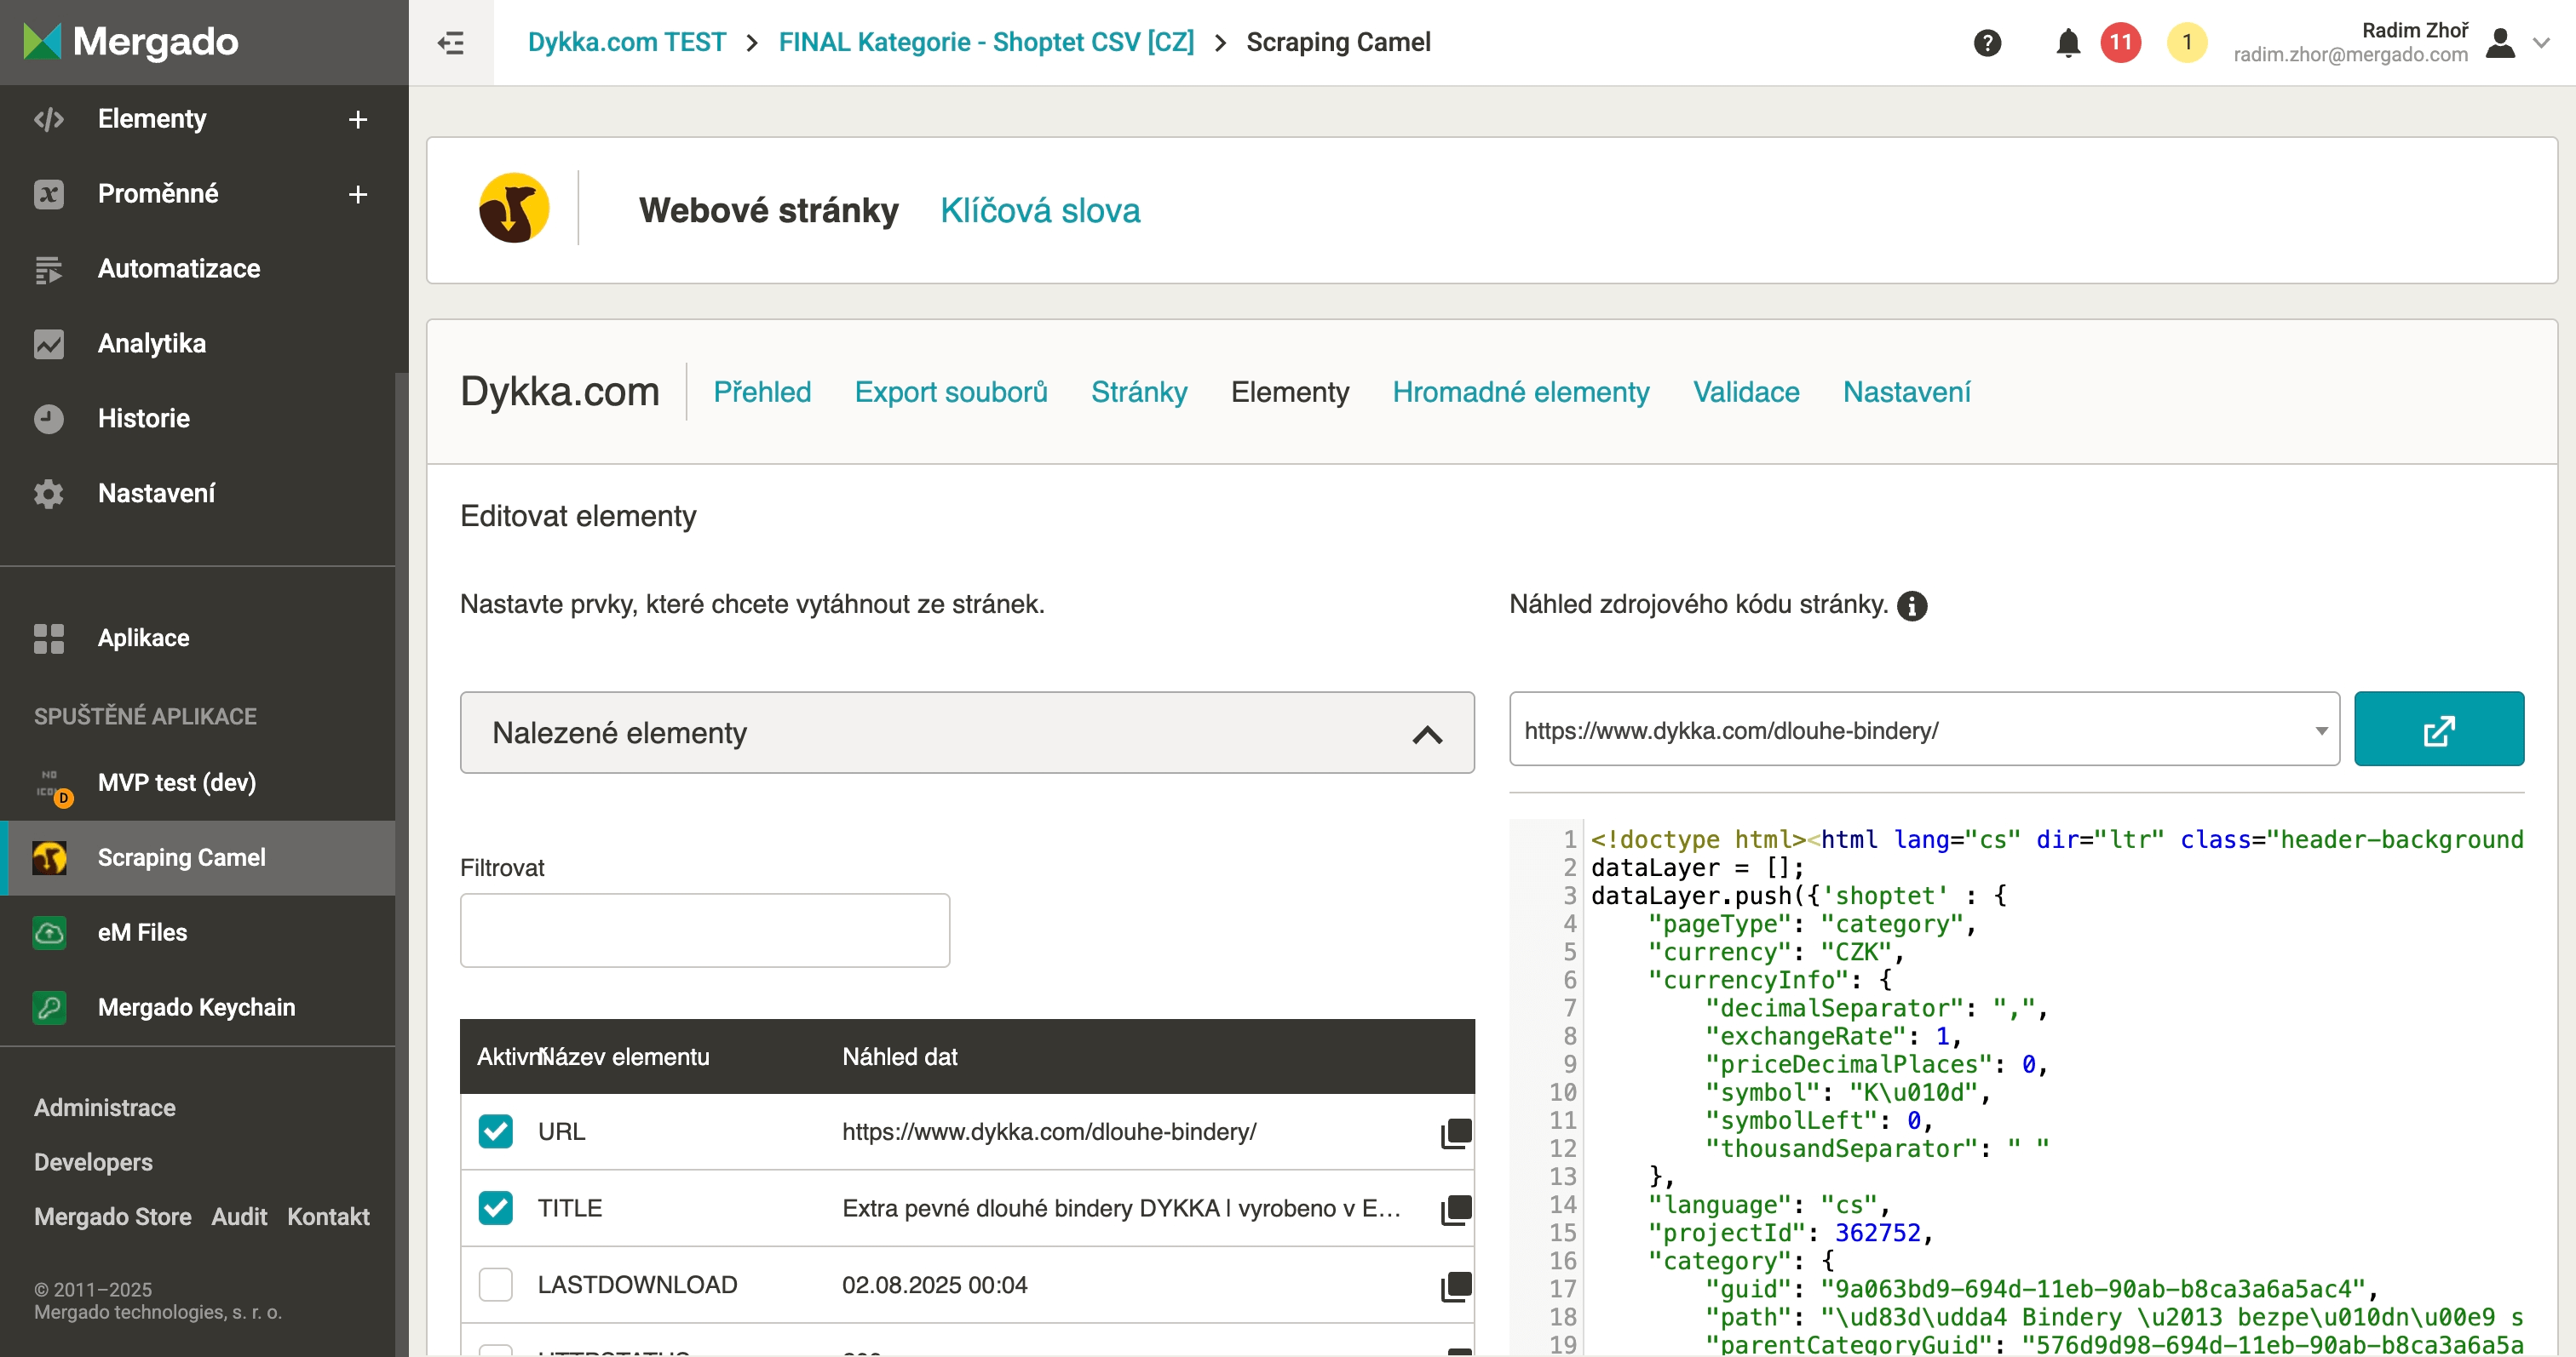Image resolution: width=2576 pixels, height=1357 pixels.
Task: Add new variable with plus icon
Action: (358, 194)
